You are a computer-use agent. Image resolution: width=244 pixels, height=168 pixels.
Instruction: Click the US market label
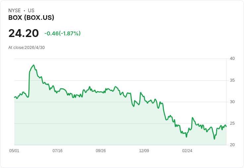(x=31, y=11)
